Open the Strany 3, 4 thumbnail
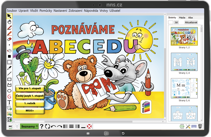 pos(184,62)
